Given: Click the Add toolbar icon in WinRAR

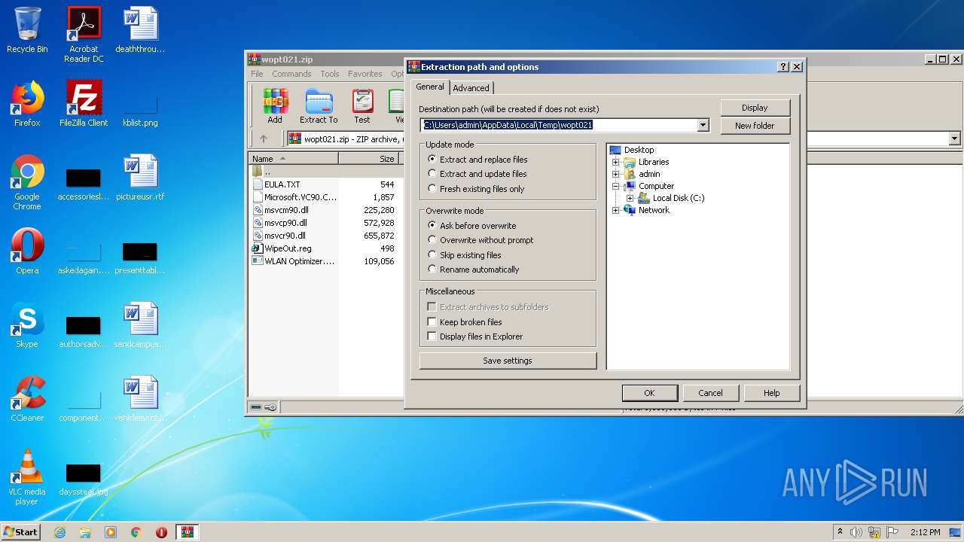Looking at the screenshot, I should tap(275, 106).
